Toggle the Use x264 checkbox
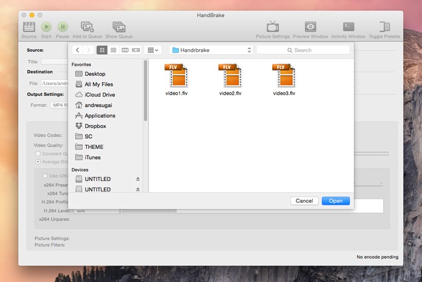The height and width of the screenshot is (282, 422). (x=45, y=176)
